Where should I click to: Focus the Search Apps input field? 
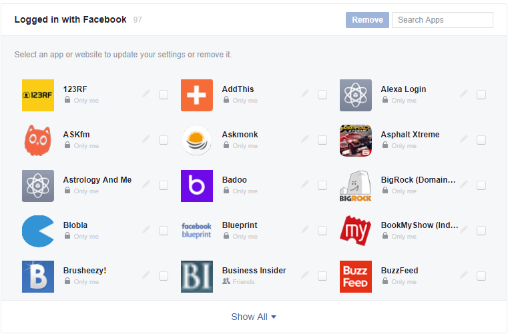point(442,20)
